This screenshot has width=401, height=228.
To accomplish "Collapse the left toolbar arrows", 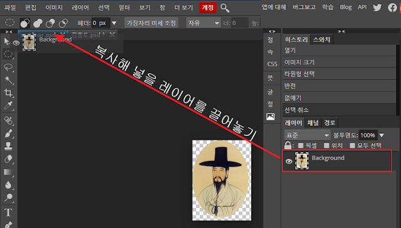I will [x=9, y=32].
